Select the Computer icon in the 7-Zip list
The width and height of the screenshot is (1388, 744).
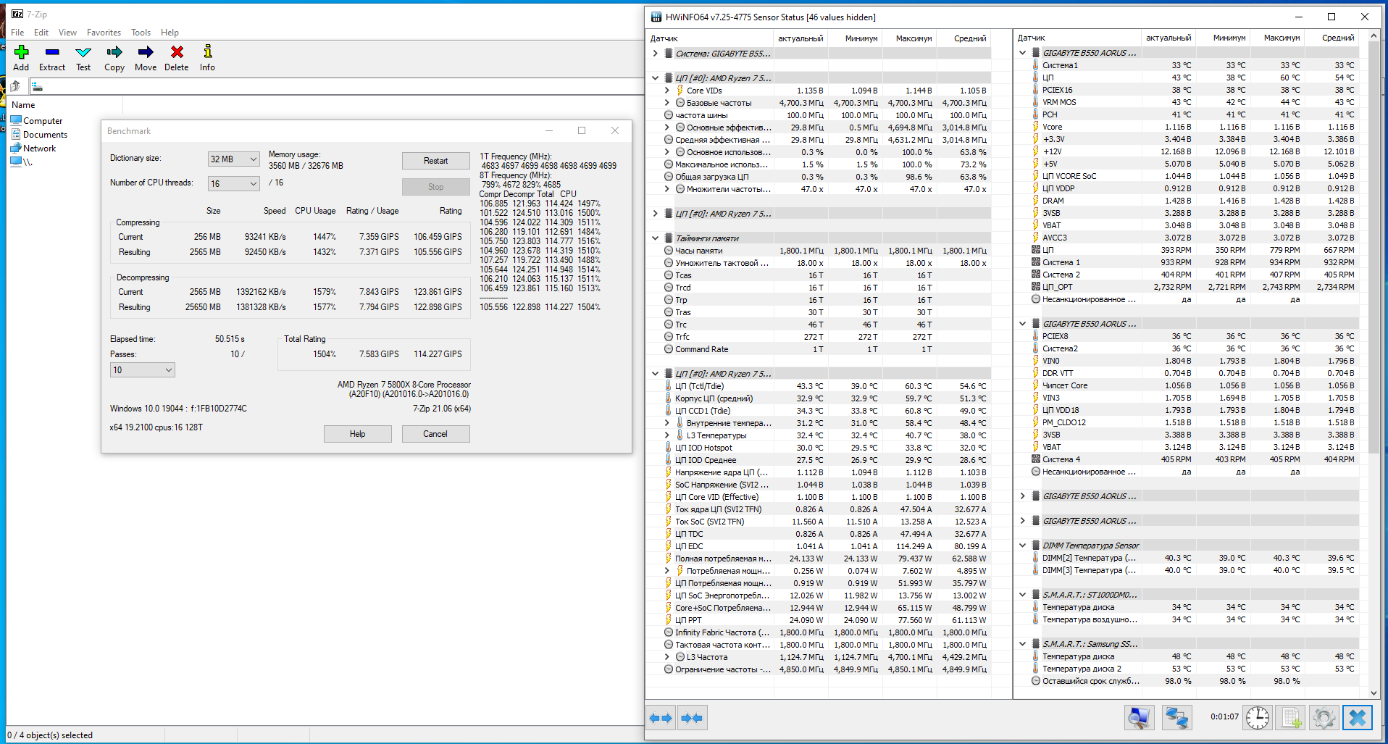click(x=16, y=120)
